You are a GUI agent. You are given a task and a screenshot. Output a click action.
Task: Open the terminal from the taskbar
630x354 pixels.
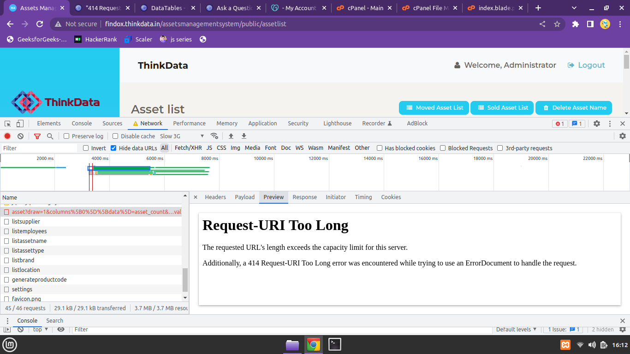(334, 344)
